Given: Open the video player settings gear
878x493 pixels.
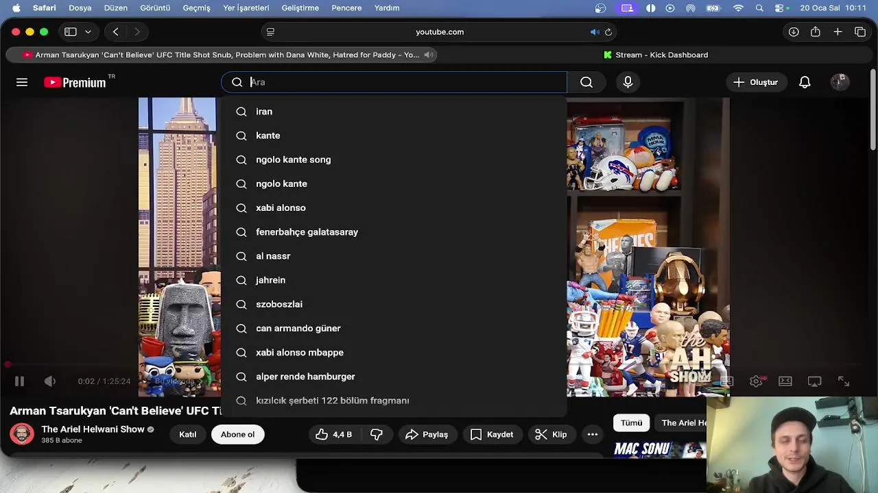Looking at the screenshot, I should 757,381.
